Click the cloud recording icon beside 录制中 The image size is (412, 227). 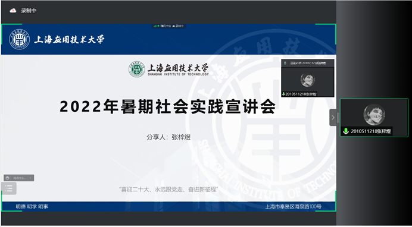click(13, 11)
